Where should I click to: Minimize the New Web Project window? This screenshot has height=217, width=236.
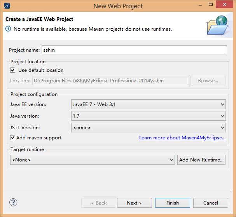click(200, 5)
